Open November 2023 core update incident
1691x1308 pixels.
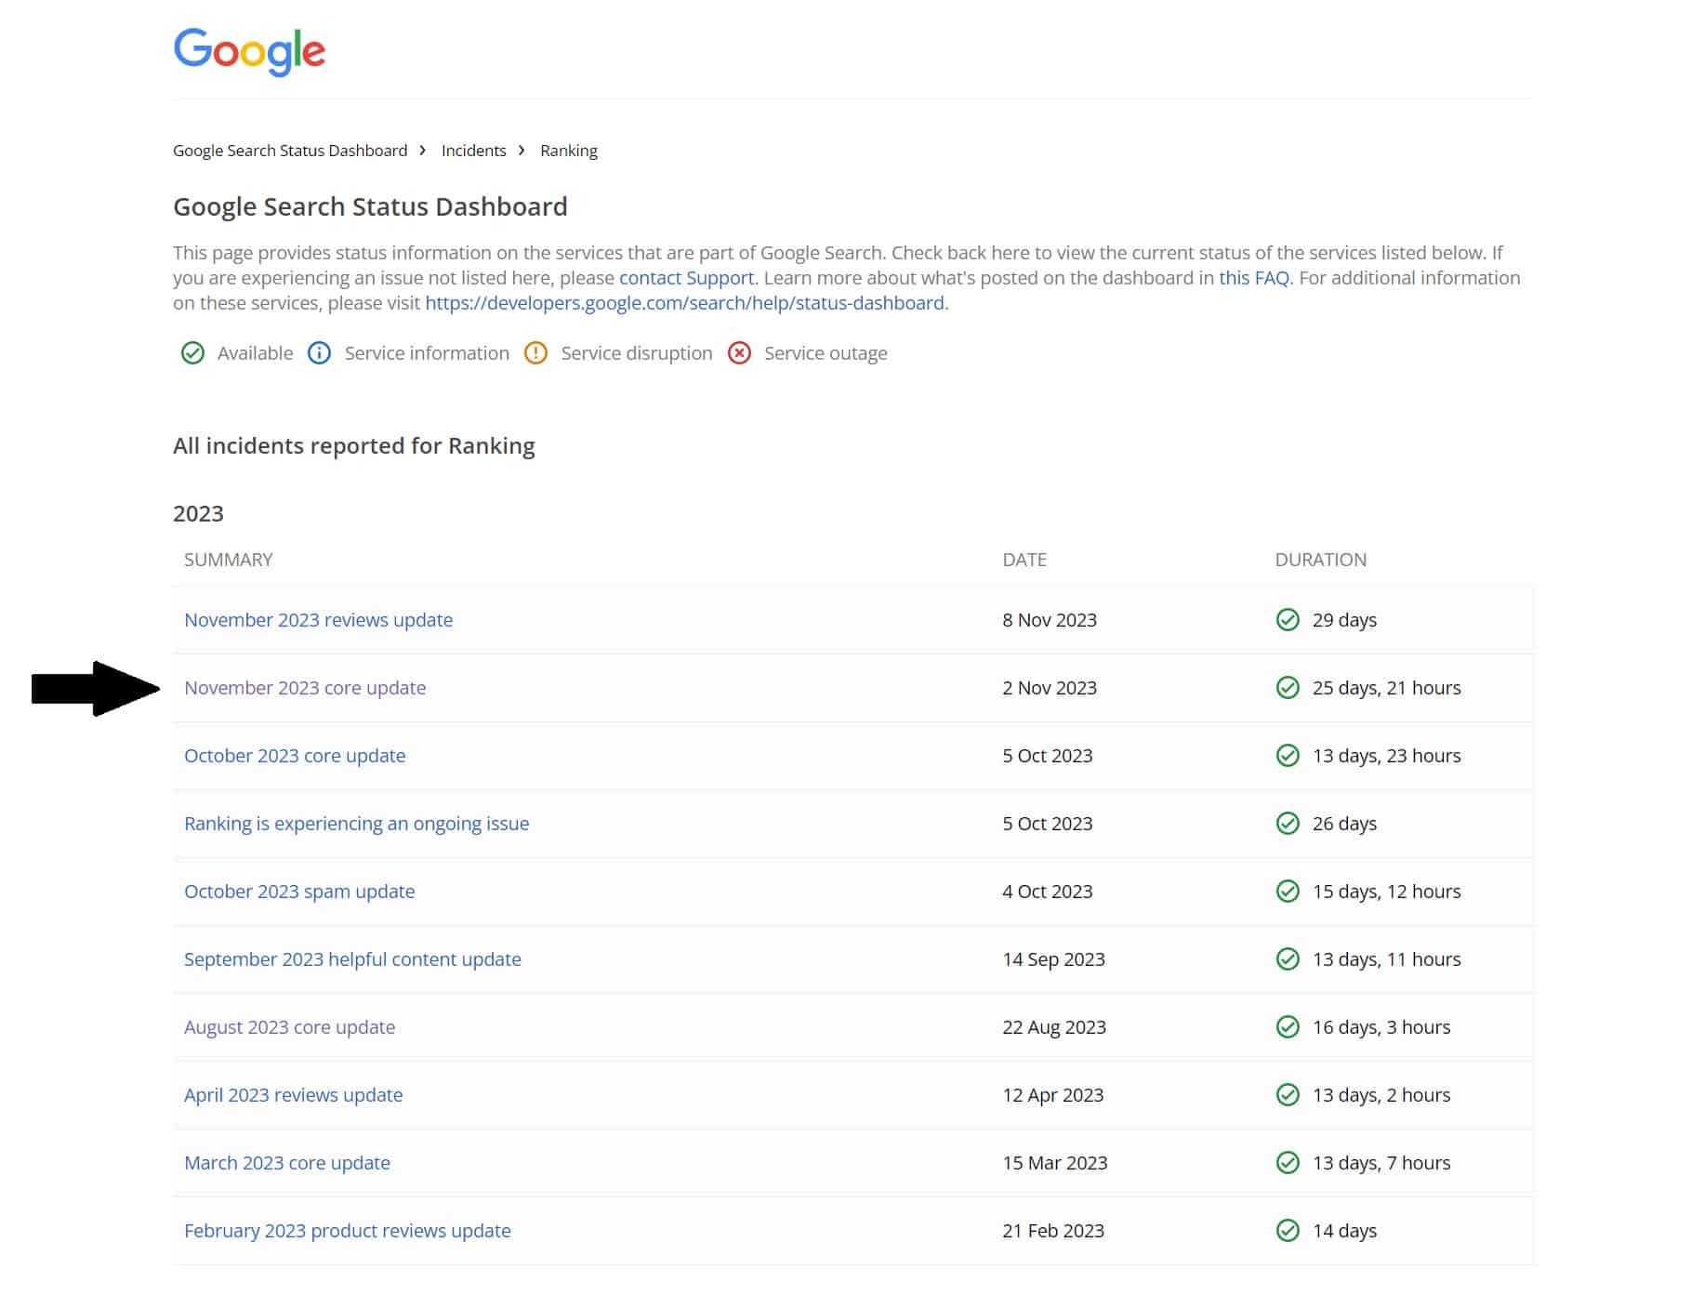(305, 688)
